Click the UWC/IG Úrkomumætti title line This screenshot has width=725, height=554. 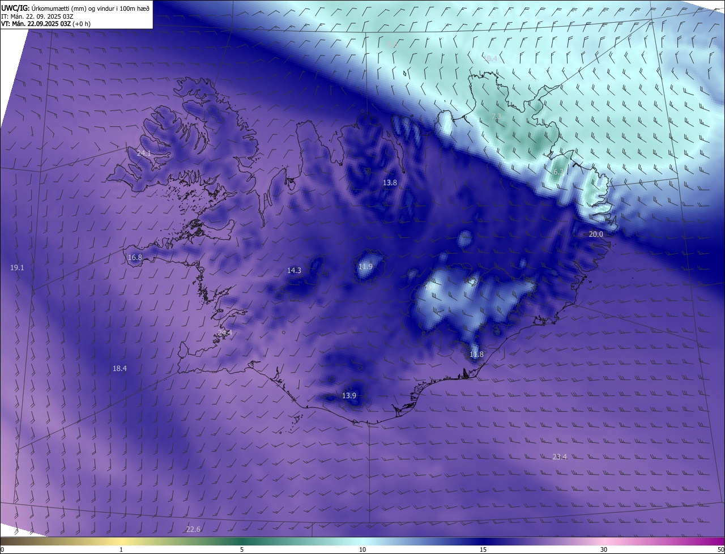(75, 8)
